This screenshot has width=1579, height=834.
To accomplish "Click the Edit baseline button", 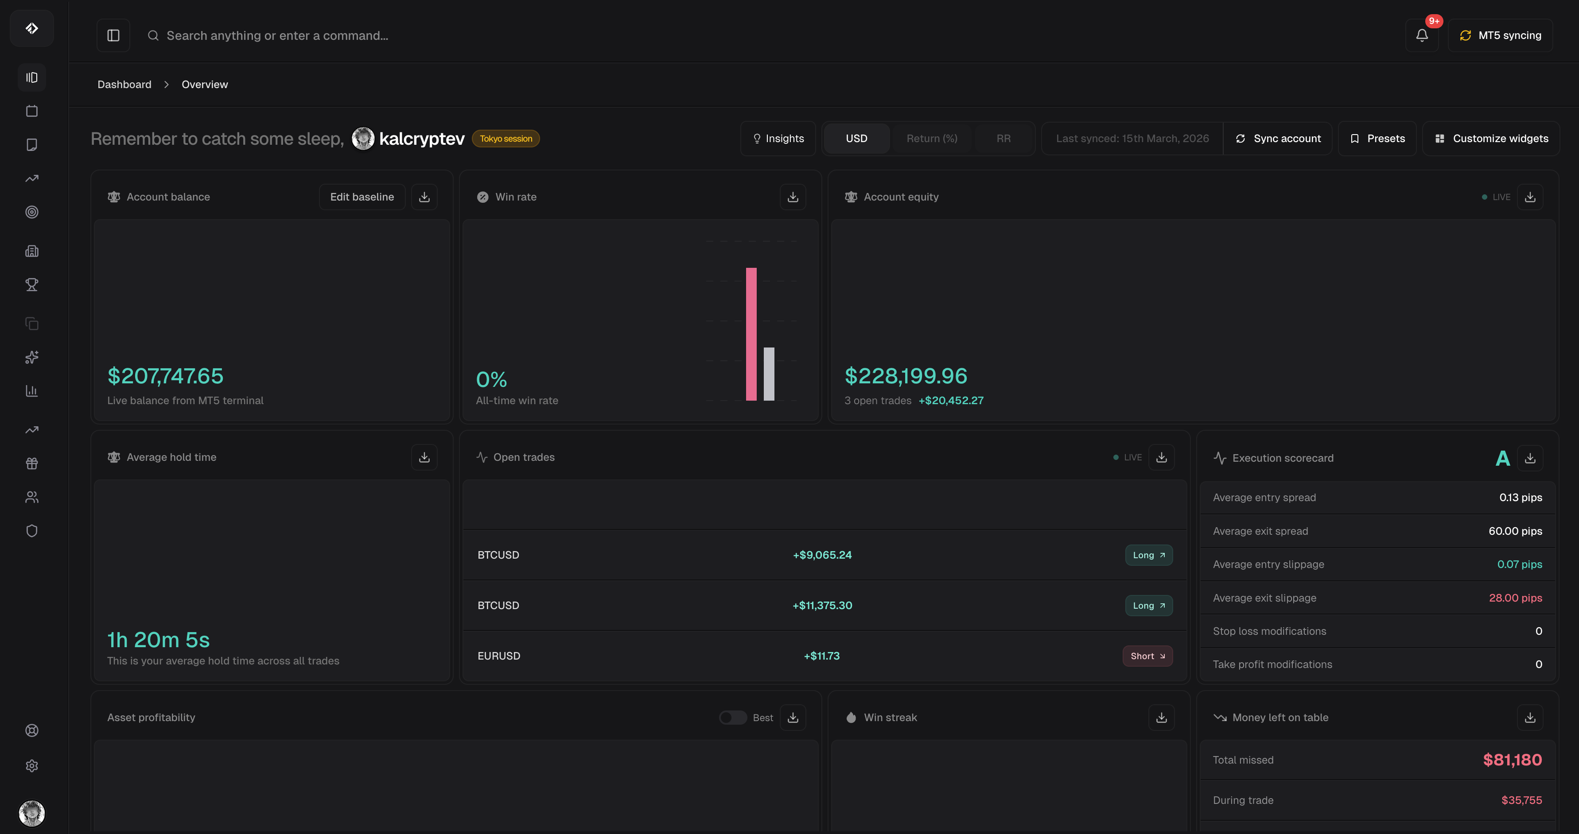I will (x=362, y=197).
